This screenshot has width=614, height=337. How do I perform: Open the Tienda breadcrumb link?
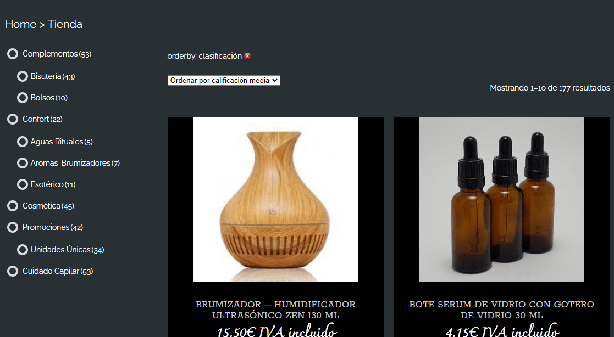point(65,24)
